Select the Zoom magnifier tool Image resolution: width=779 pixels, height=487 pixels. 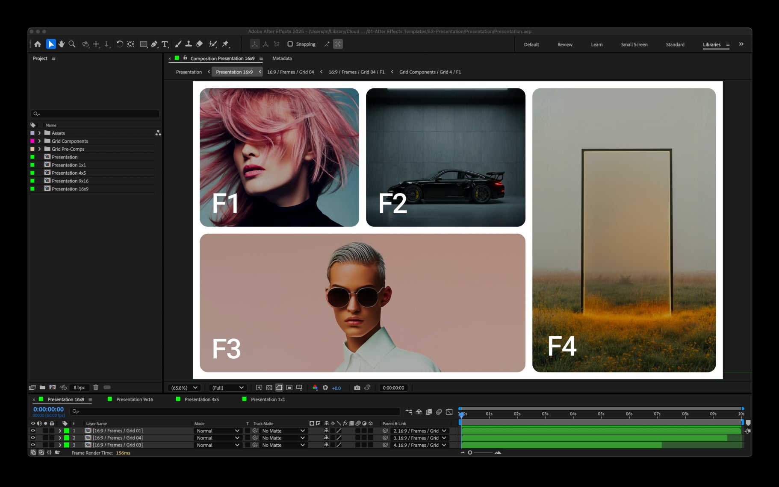pyautogui.click(x=72, y=44)
